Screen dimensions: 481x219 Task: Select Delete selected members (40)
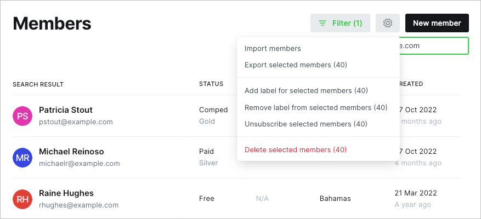[x=296, y=149]
